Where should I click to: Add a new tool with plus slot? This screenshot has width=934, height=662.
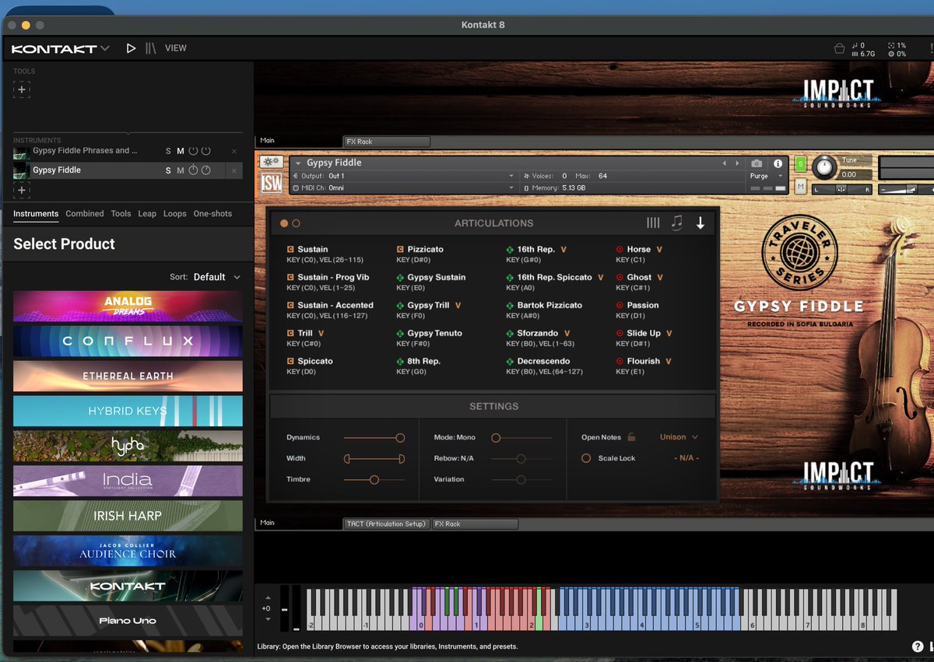21,89
